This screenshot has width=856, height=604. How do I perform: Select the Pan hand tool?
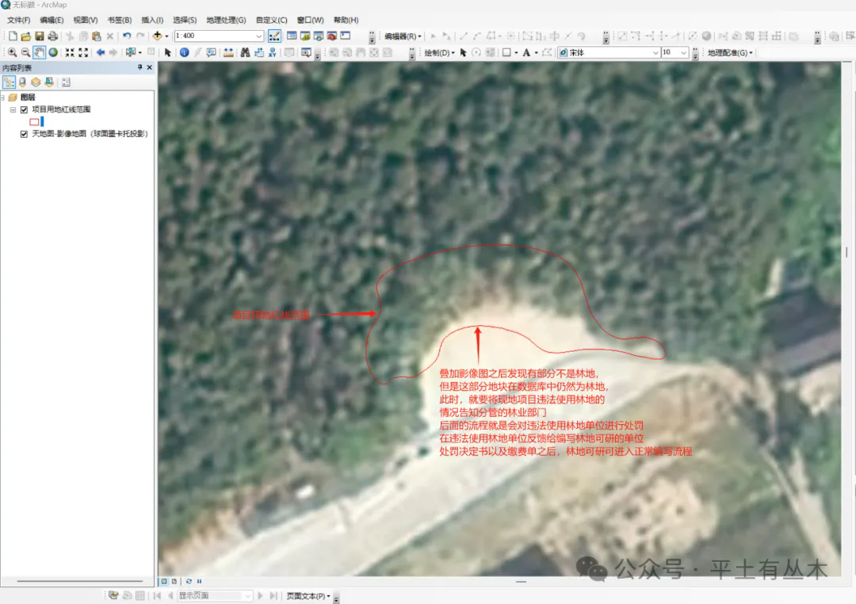[39, 52]
